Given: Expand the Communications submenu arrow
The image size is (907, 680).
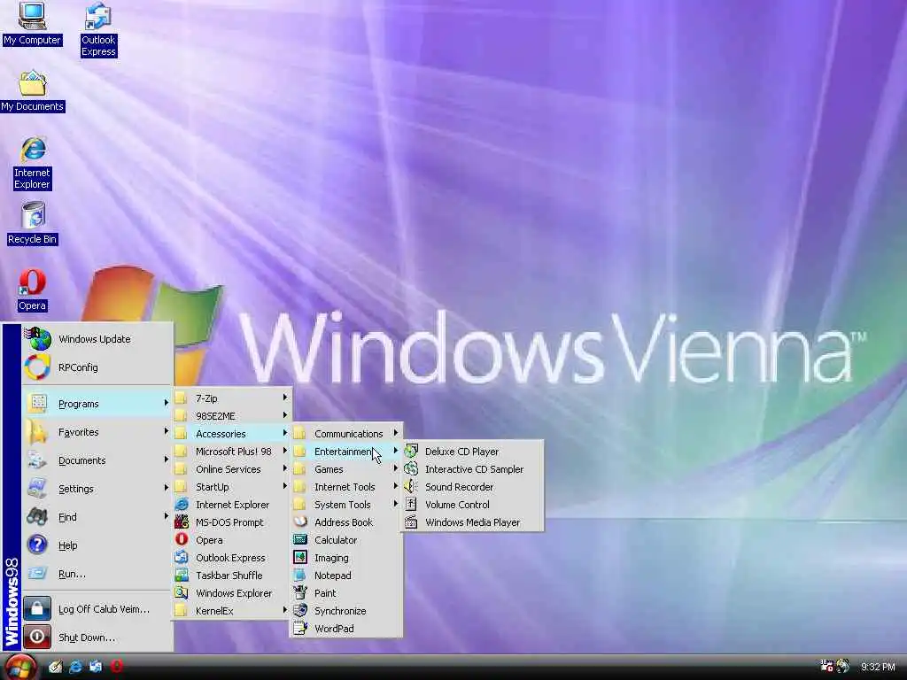Looking at the screenshot, I should [x=396, y=432].
